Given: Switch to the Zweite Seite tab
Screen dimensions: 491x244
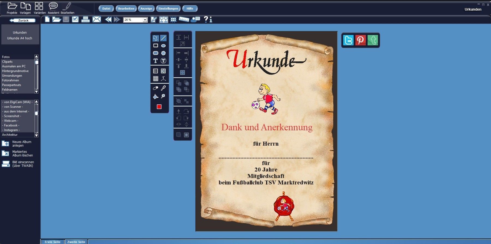Looking at the screenshot, I should (76, 242).
